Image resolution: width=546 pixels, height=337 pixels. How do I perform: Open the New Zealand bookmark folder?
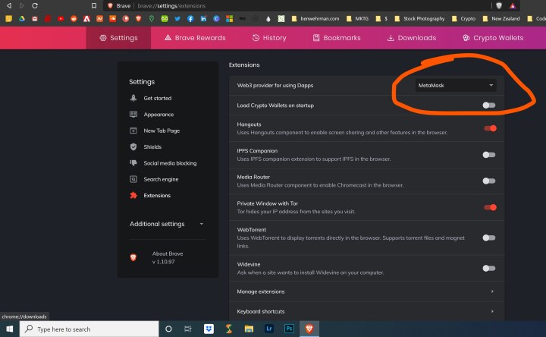click(501, 18)
